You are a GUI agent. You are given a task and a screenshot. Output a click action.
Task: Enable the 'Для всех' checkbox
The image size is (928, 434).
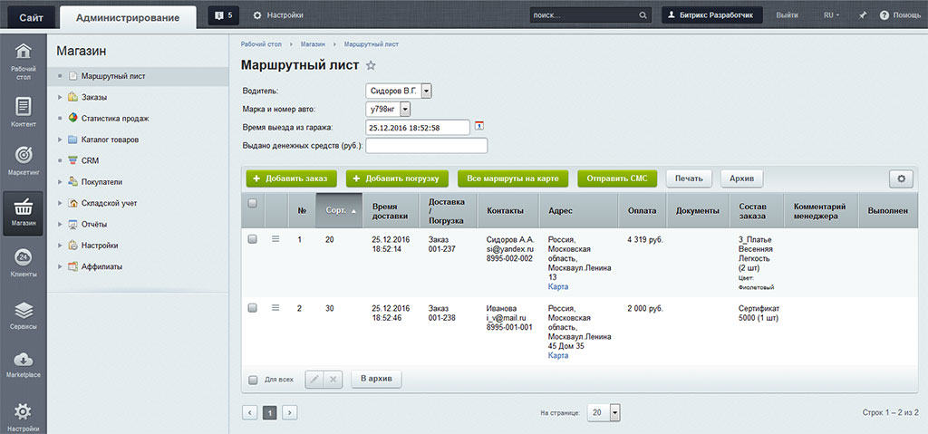(253, 379)
